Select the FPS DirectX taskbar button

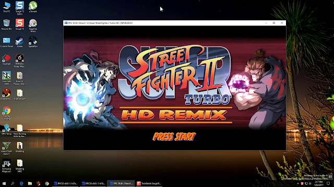click(121, 183)
